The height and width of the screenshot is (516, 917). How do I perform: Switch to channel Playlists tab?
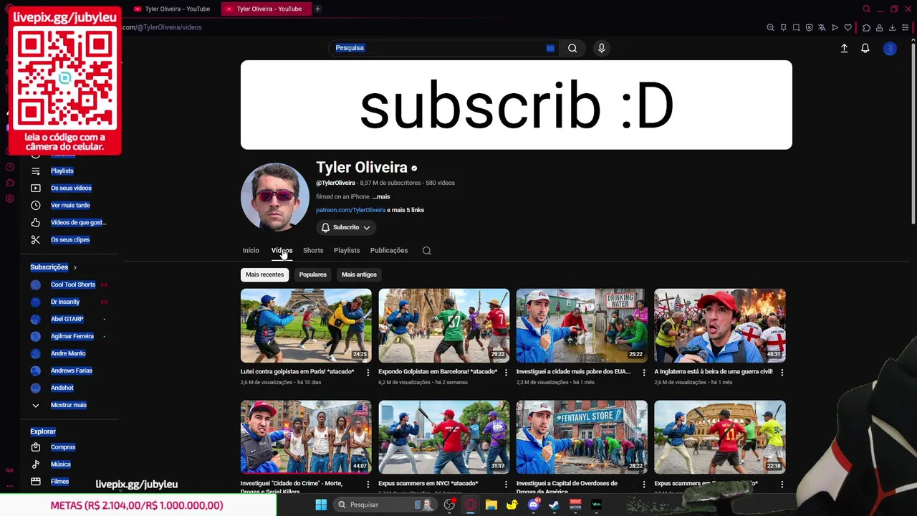pos(347,250)
